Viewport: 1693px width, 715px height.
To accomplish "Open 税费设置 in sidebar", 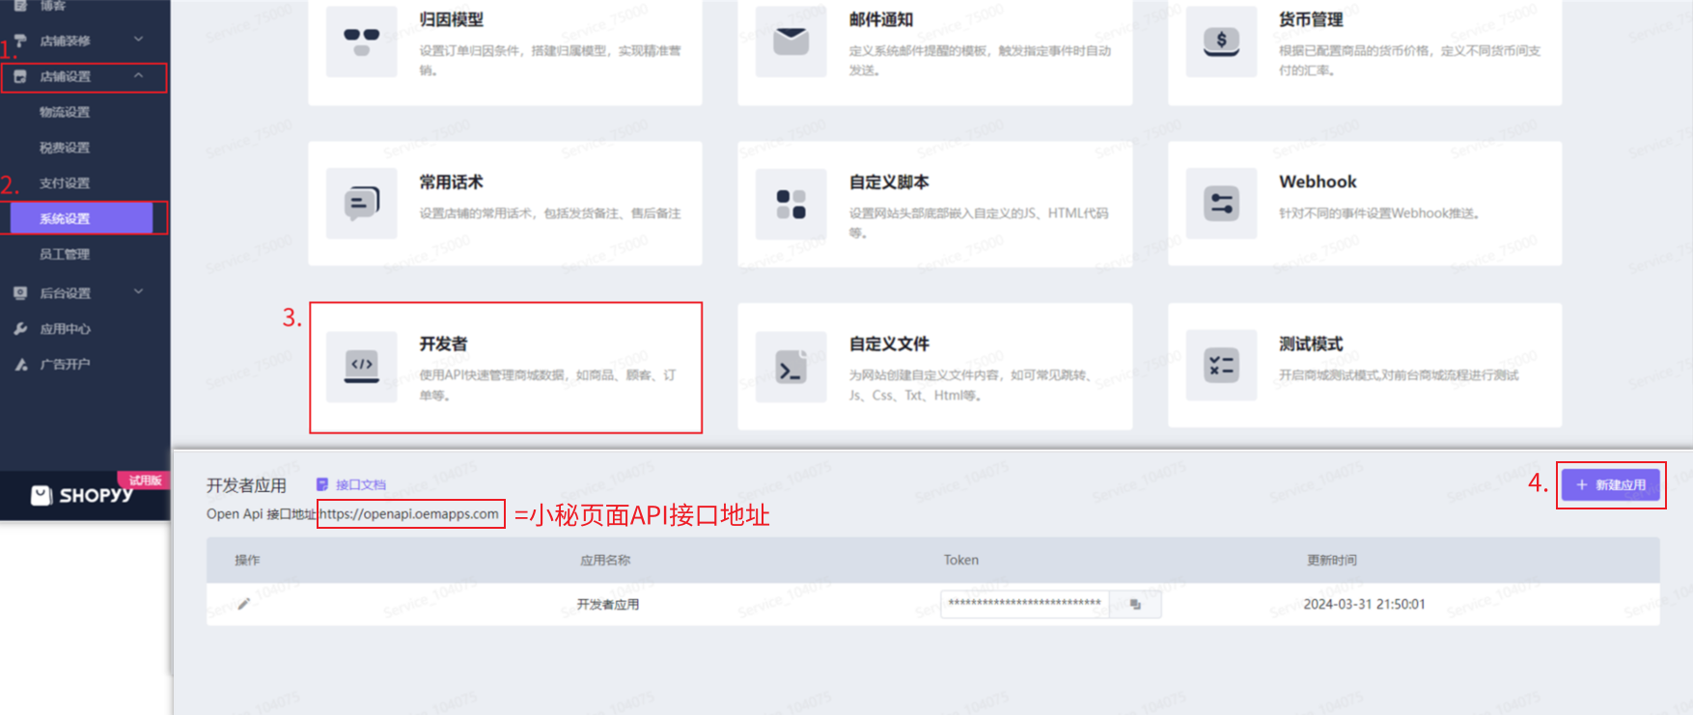I will click(x=65, y=148).
